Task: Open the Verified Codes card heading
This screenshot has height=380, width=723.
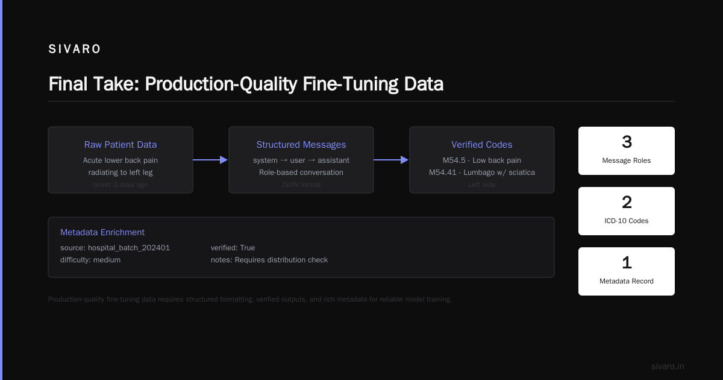Action: [482, 145]
